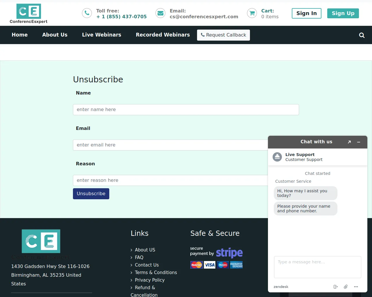Pop out the chat with the arrow icon

pyautogui.click(x=349, y=142)
